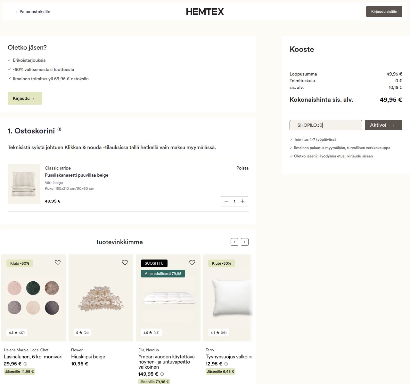Open white pillow protector product image

(228, 298)
